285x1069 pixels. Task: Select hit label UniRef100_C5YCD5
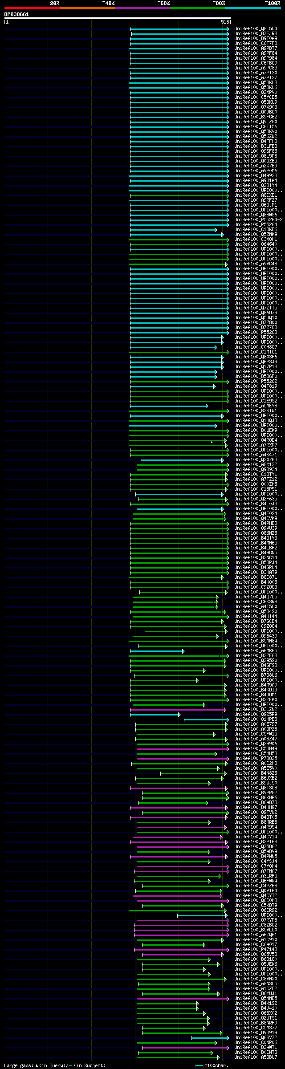[256, 98]
